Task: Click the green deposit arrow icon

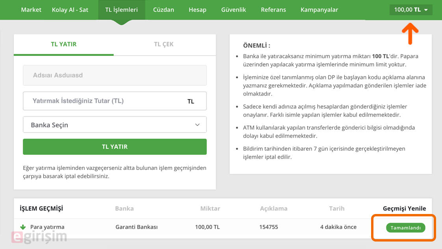Action: point(23,227)
